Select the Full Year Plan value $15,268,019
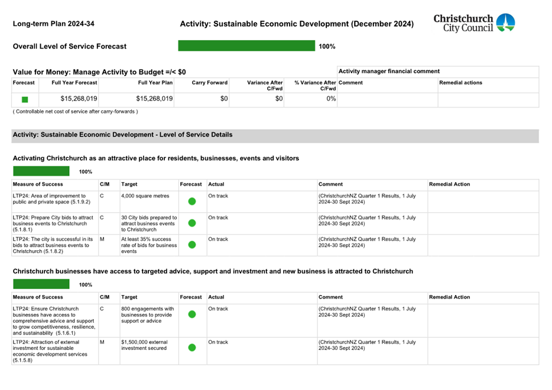This screenshot has width=552, height=390. pos(154,99)
